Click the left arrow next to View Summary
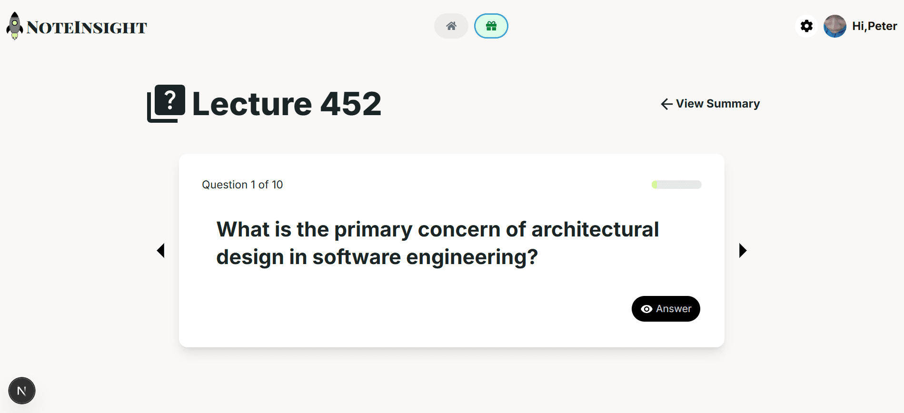The width and height of the screenshot is (904, 413). (x=666, y=104)
